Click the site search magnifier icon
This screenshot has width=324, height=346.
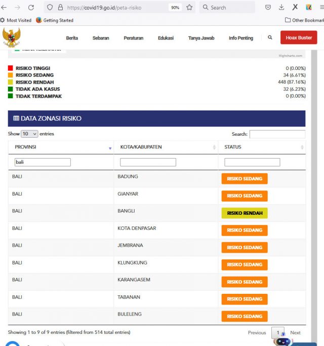270,38
